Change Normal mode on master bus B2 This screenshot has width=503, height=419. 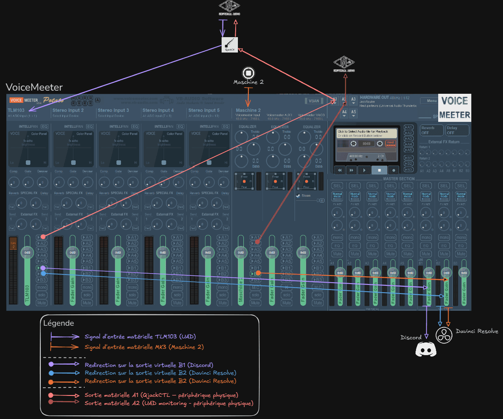pyautogui.click(x=444, y=196)
